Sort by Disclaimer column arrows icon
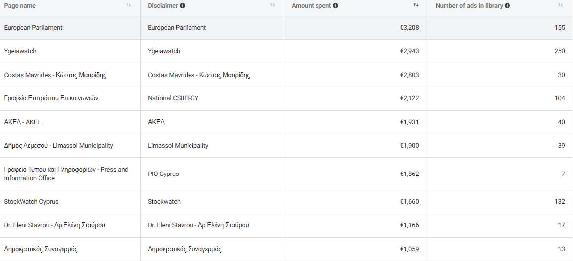 coord(272,5)
